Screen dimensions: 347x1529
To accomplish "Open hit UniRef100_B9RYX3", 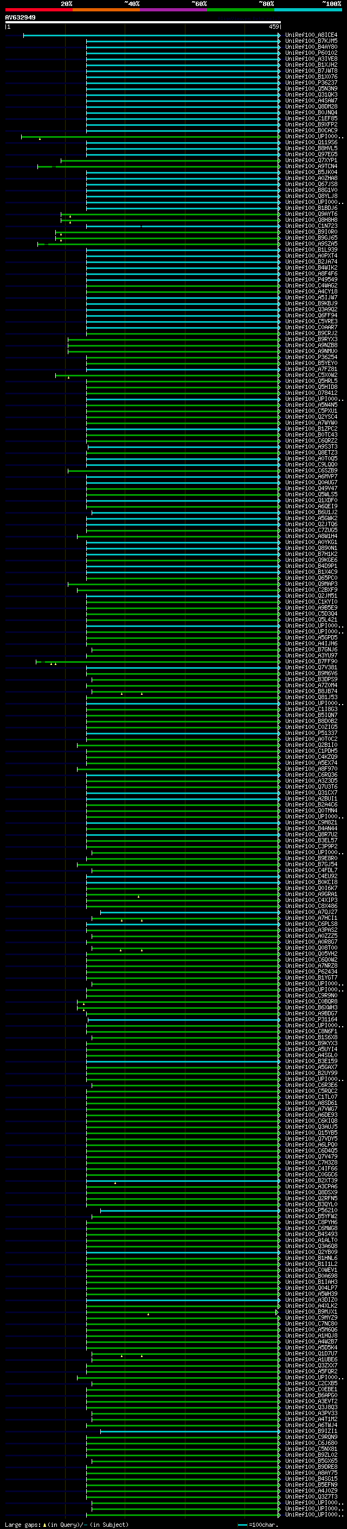I will tap(311, 340).
